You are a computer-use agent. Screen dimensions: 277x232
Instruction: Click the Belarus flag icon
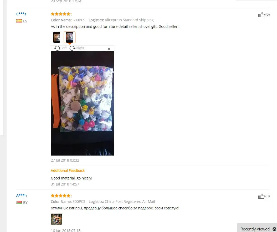pyautogui.click(x=19, y=202)
